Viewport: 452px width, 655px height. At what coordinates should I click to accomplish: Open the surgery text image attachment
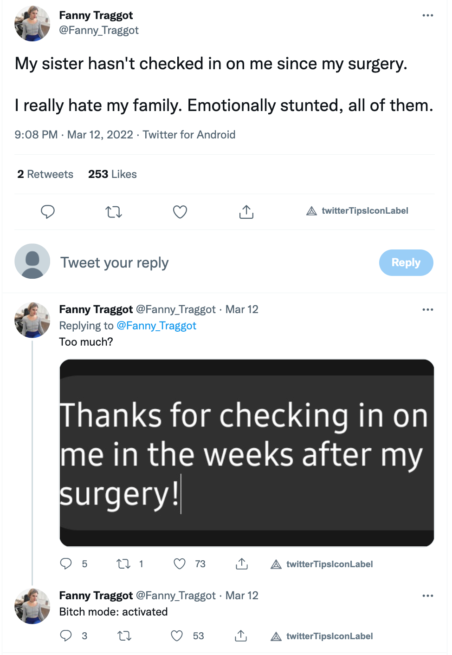pyautogui.click(x=247, y=453)
